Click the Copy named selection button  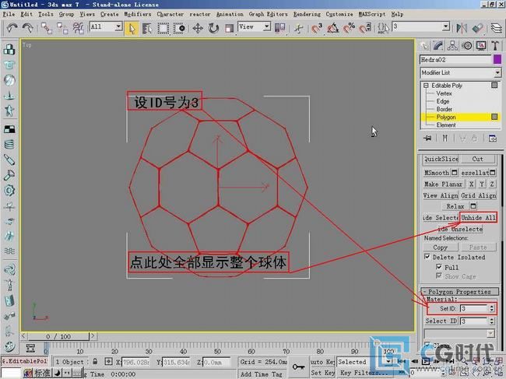click(x=440, y=247)
